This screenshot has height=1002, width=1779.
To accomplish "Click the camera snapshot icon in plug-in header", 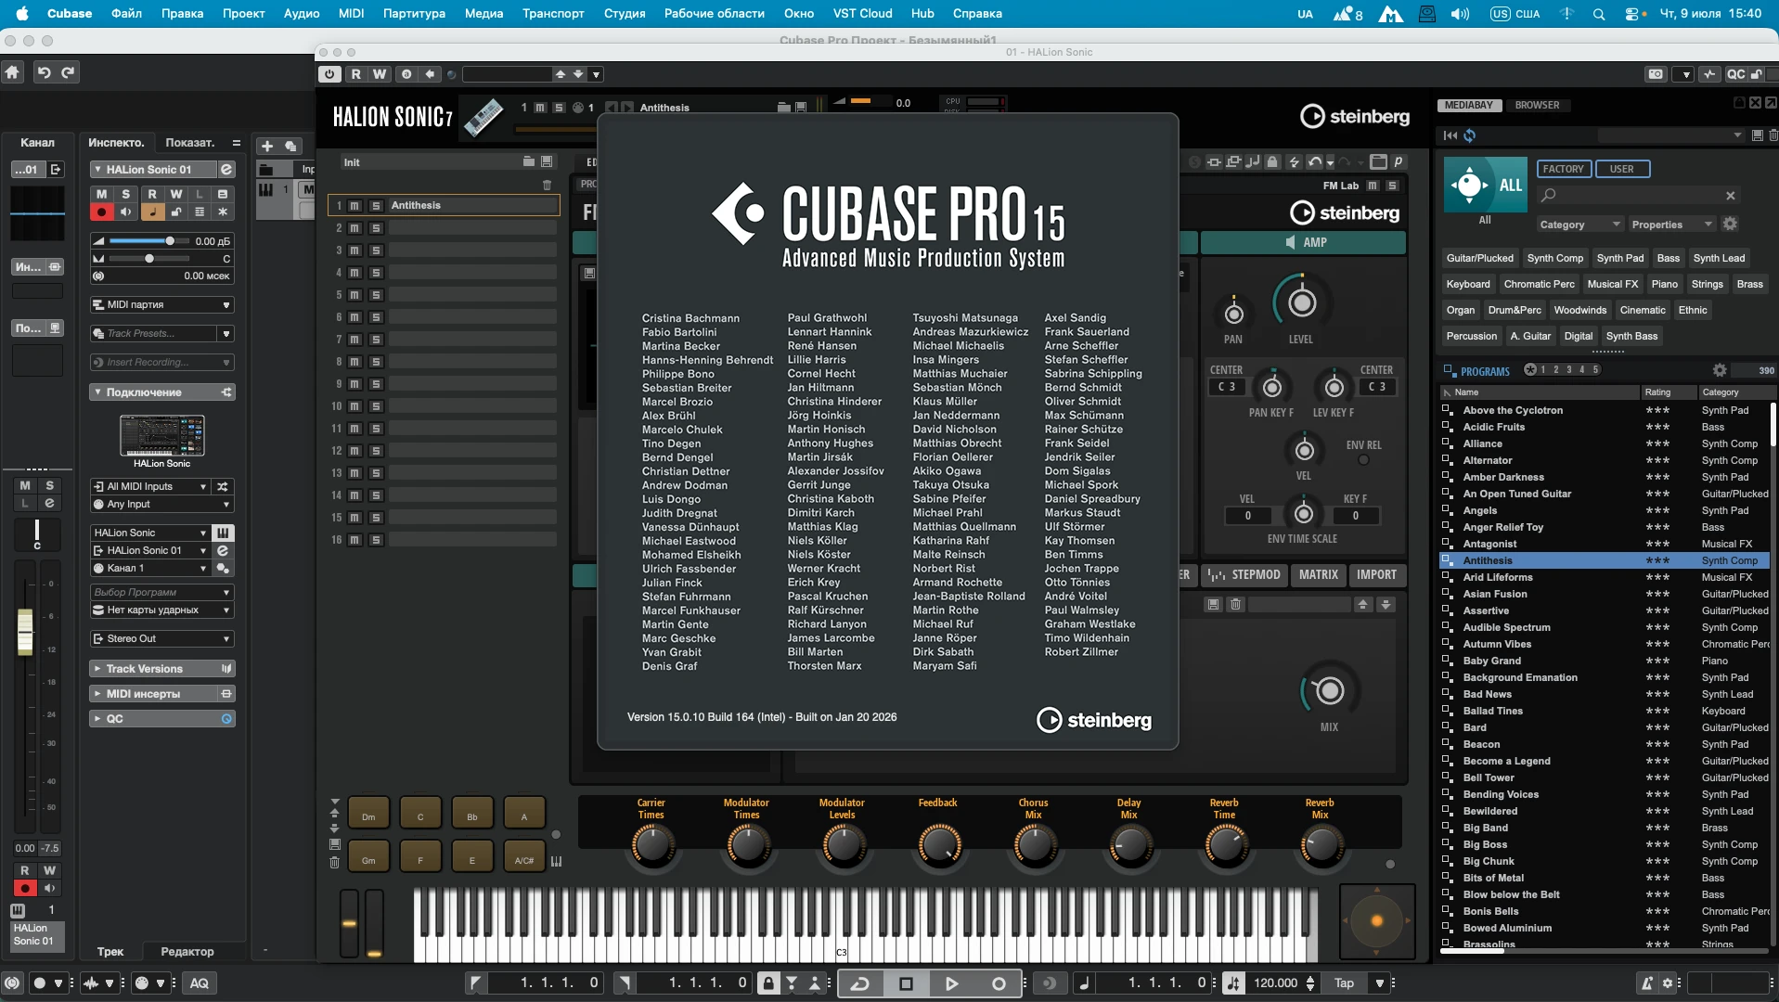I will click(1656, 74).
